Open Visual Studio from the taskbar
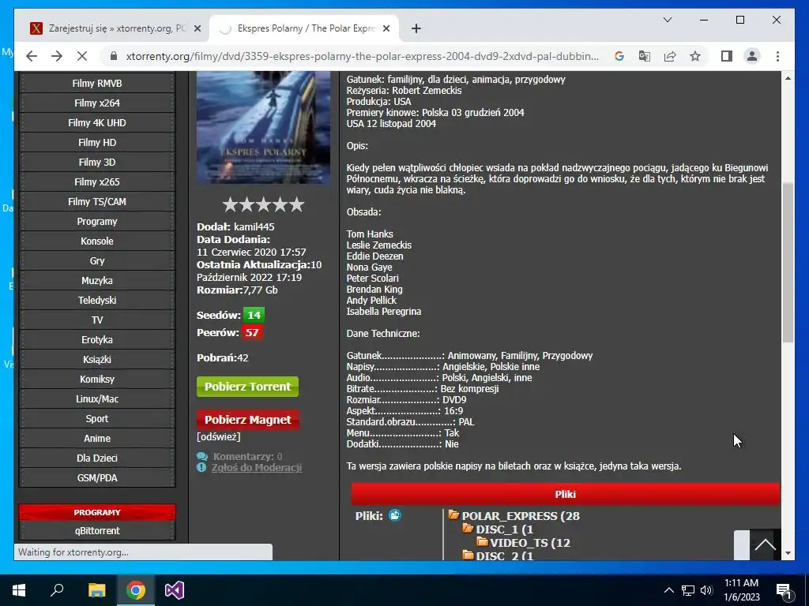Screen dimensions: 809x606 [x=175, y=590]
